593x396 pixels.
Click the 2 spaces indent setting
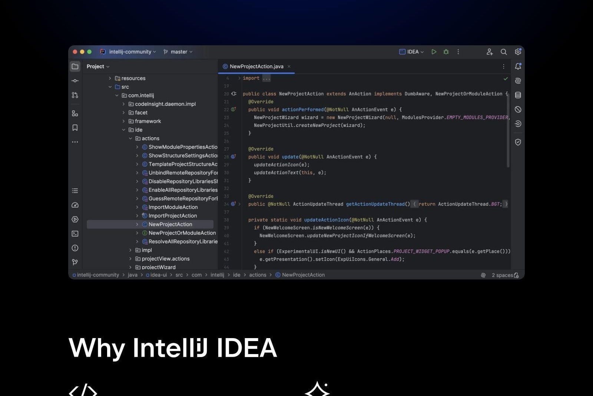pos(502,275)
